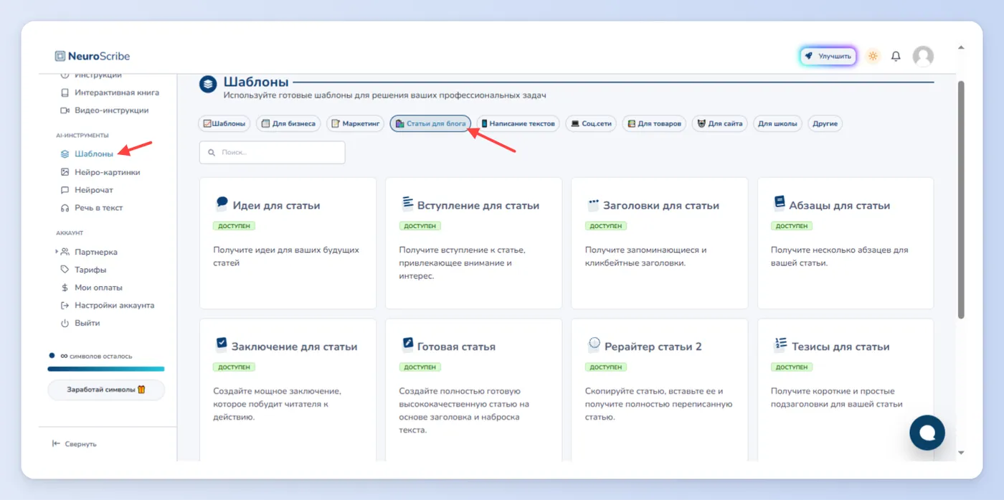Collapse the sidebar with Свернуть
The image size is (1004, 500).
pyautogui.click(x=75, y=444)
